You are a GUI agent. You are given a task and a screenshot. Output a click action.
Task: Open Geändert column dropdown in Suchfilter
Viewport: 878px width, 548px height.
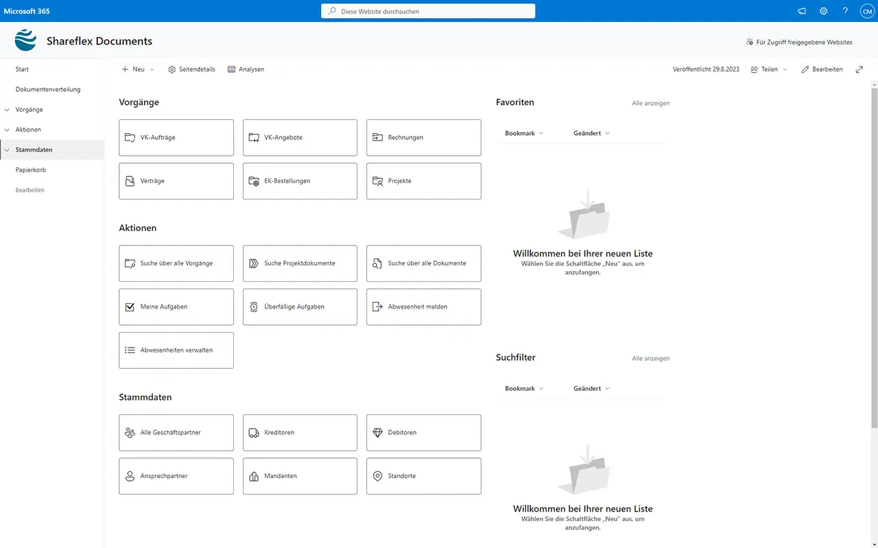591,389
